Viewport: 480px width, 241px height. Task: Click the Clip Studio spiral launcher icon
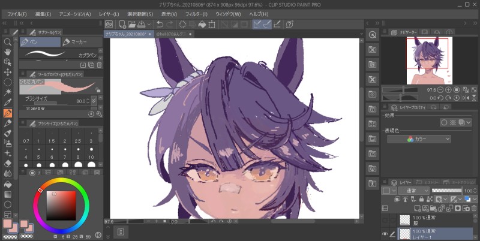click(109, 25)
